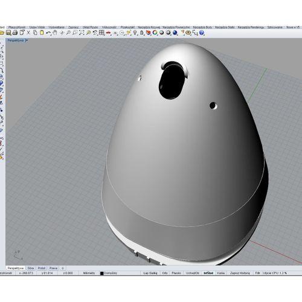
Task: Switch to the Góra viewport tab
Action: 31,268
